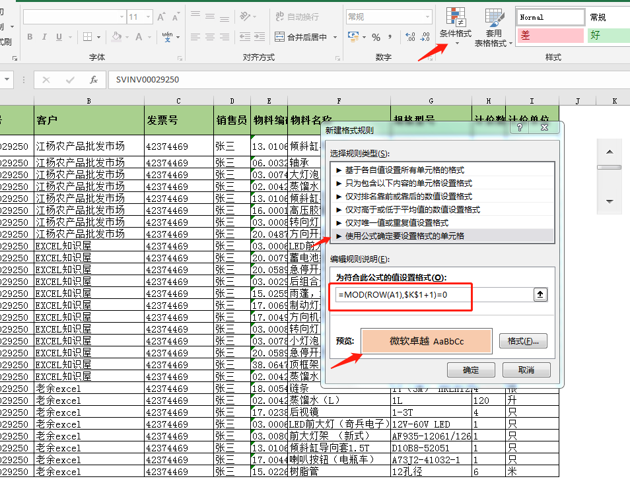This screenshot has width=630, height=487.
Task: Decrease decimal places icon
Action: click(x=425, y=37)
